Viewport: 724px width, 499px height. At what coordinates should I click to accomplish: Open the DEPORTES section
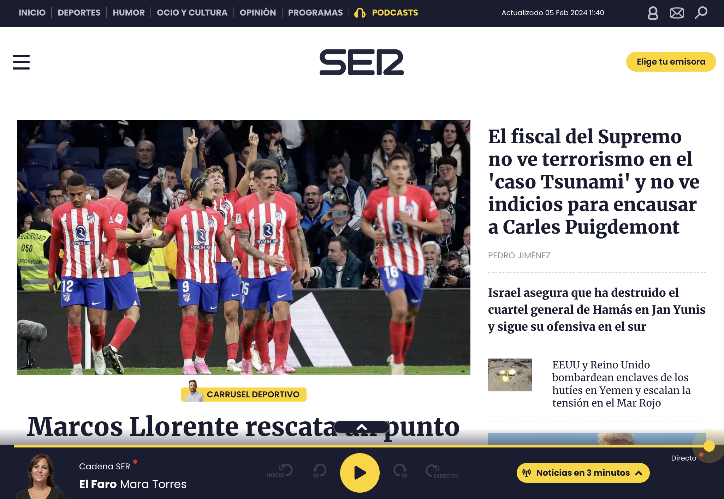tap(79, 13)
